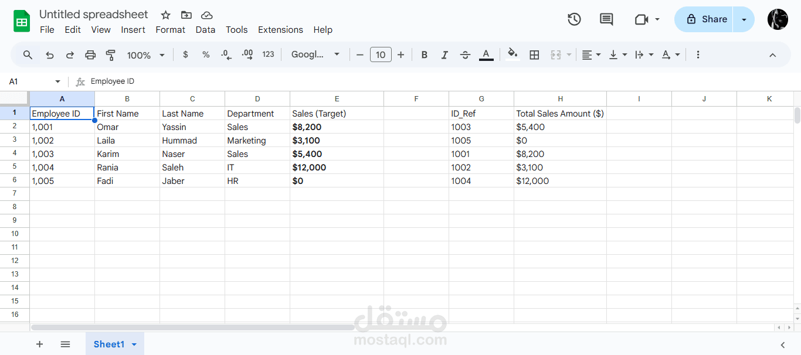801x355 pixels.
Task: Open the View menu
Action: (x=101, y=29)
